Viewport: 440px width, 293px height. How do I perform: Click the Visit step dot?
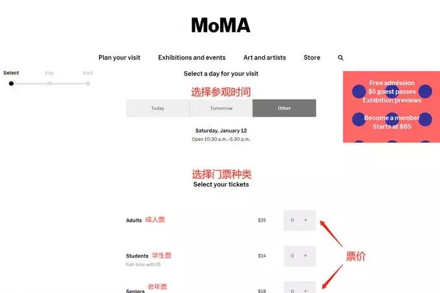click(88, 83)
